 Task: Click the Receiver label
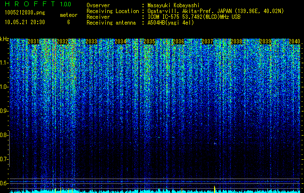pos(98,17)
